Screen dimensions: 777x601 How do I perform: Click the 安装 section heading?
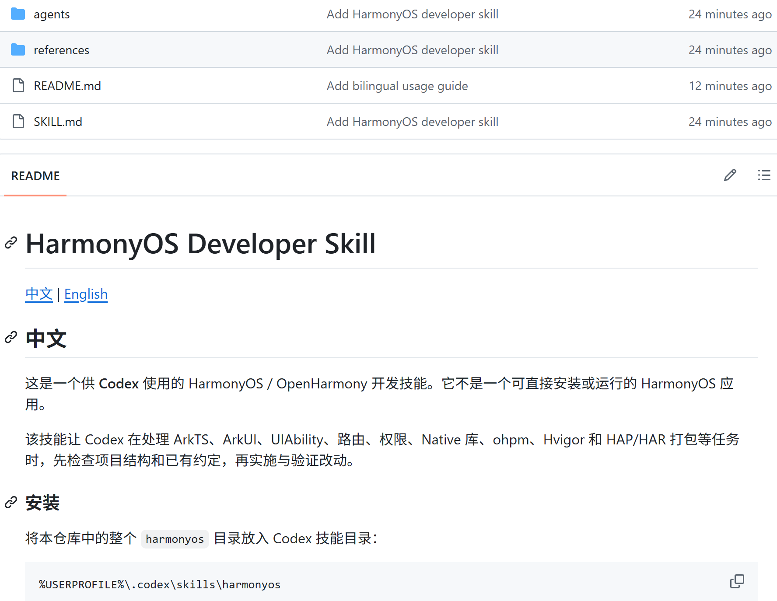tap(42, 503)
